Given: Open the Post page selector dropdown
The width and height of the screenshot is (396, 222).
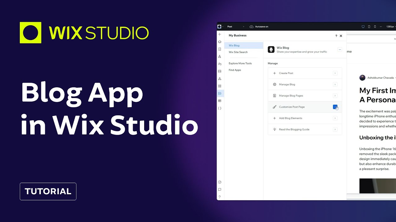Looking at the screenshot, I should click(x=236, y=27).
